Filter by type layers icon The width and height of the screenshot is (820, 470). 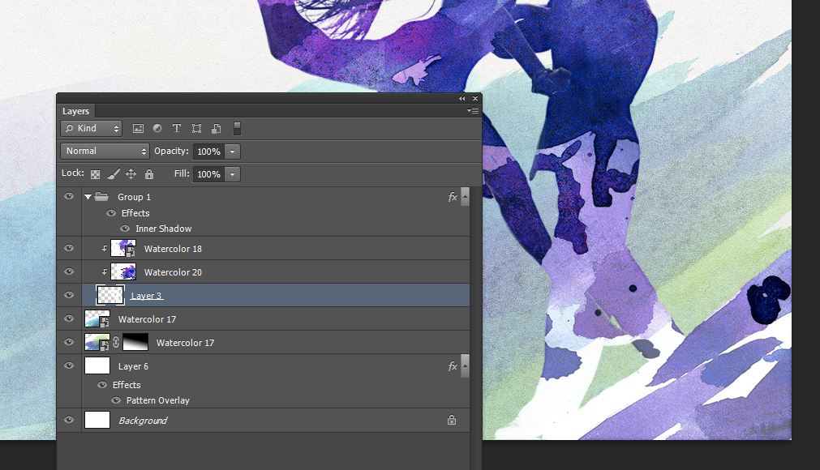[177, 128]
